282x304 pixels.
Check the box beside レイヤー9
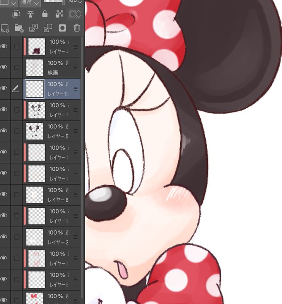click(17, 216)
